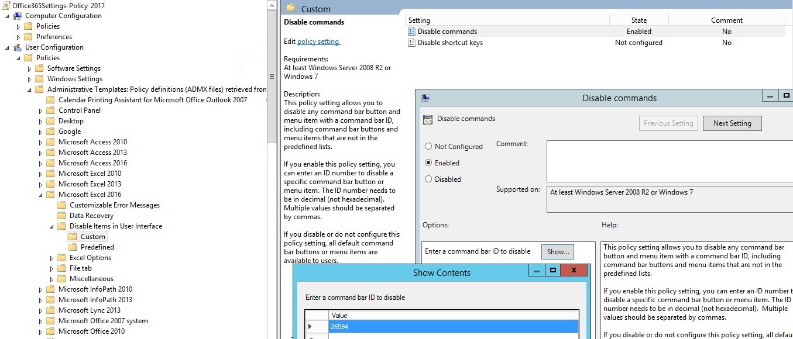Click the Google folder icon in tree
The image size is (793, 339).
50,132
